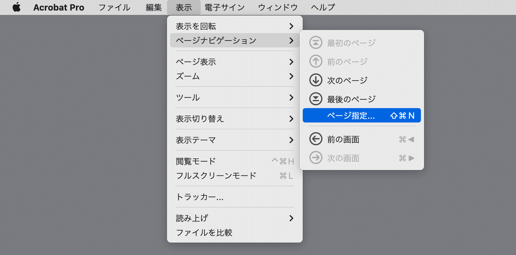Viewport: 516px width, 255px height.
Task: Open the ファイル menu
Action: pyautogui.click(x=114, y=7)
